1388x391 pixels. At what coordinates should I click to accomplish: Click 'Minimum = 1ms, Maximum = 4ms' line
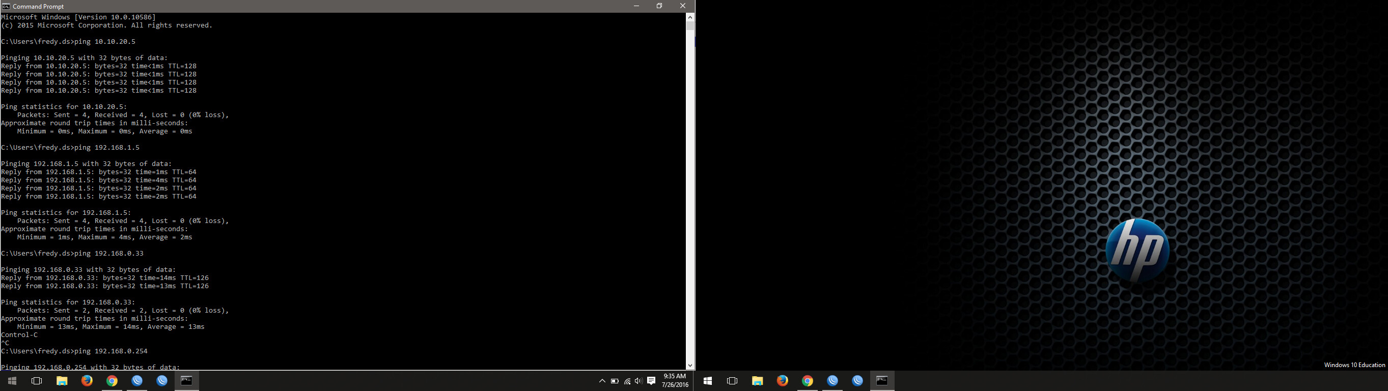tap(104, 237)
